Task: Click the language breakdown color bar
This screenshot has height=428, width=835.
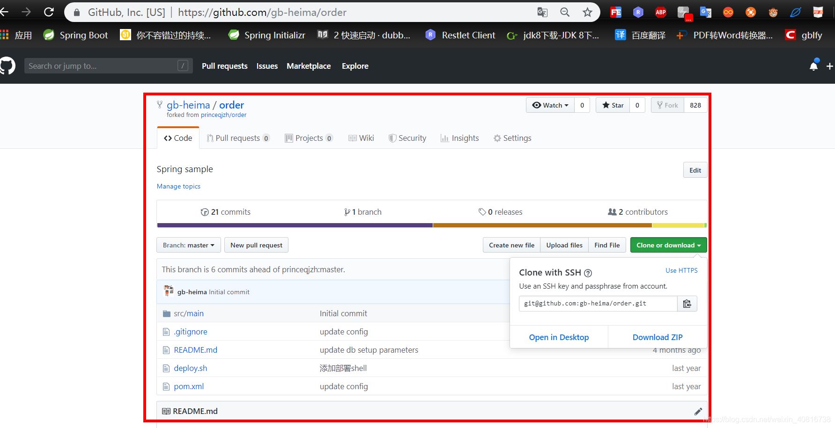Action: 432,225
